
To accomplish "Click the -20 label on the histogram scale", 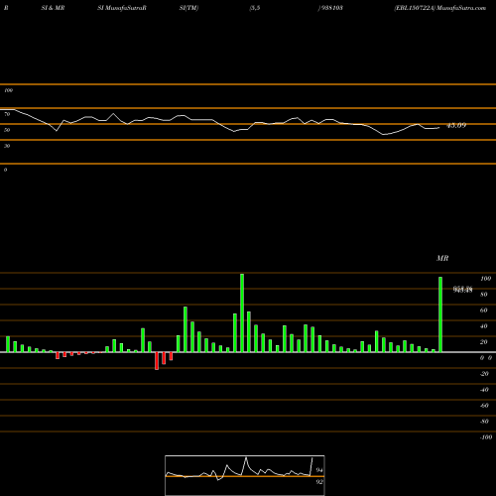I will tap(484, 374).
